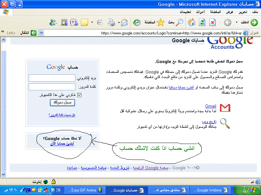Click the Refresh page toolbar icon
The width and height of the screenshot is (261, 195).
coord(202,22)
